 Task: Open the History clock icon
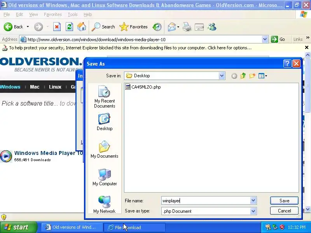[x=157, y=27]
